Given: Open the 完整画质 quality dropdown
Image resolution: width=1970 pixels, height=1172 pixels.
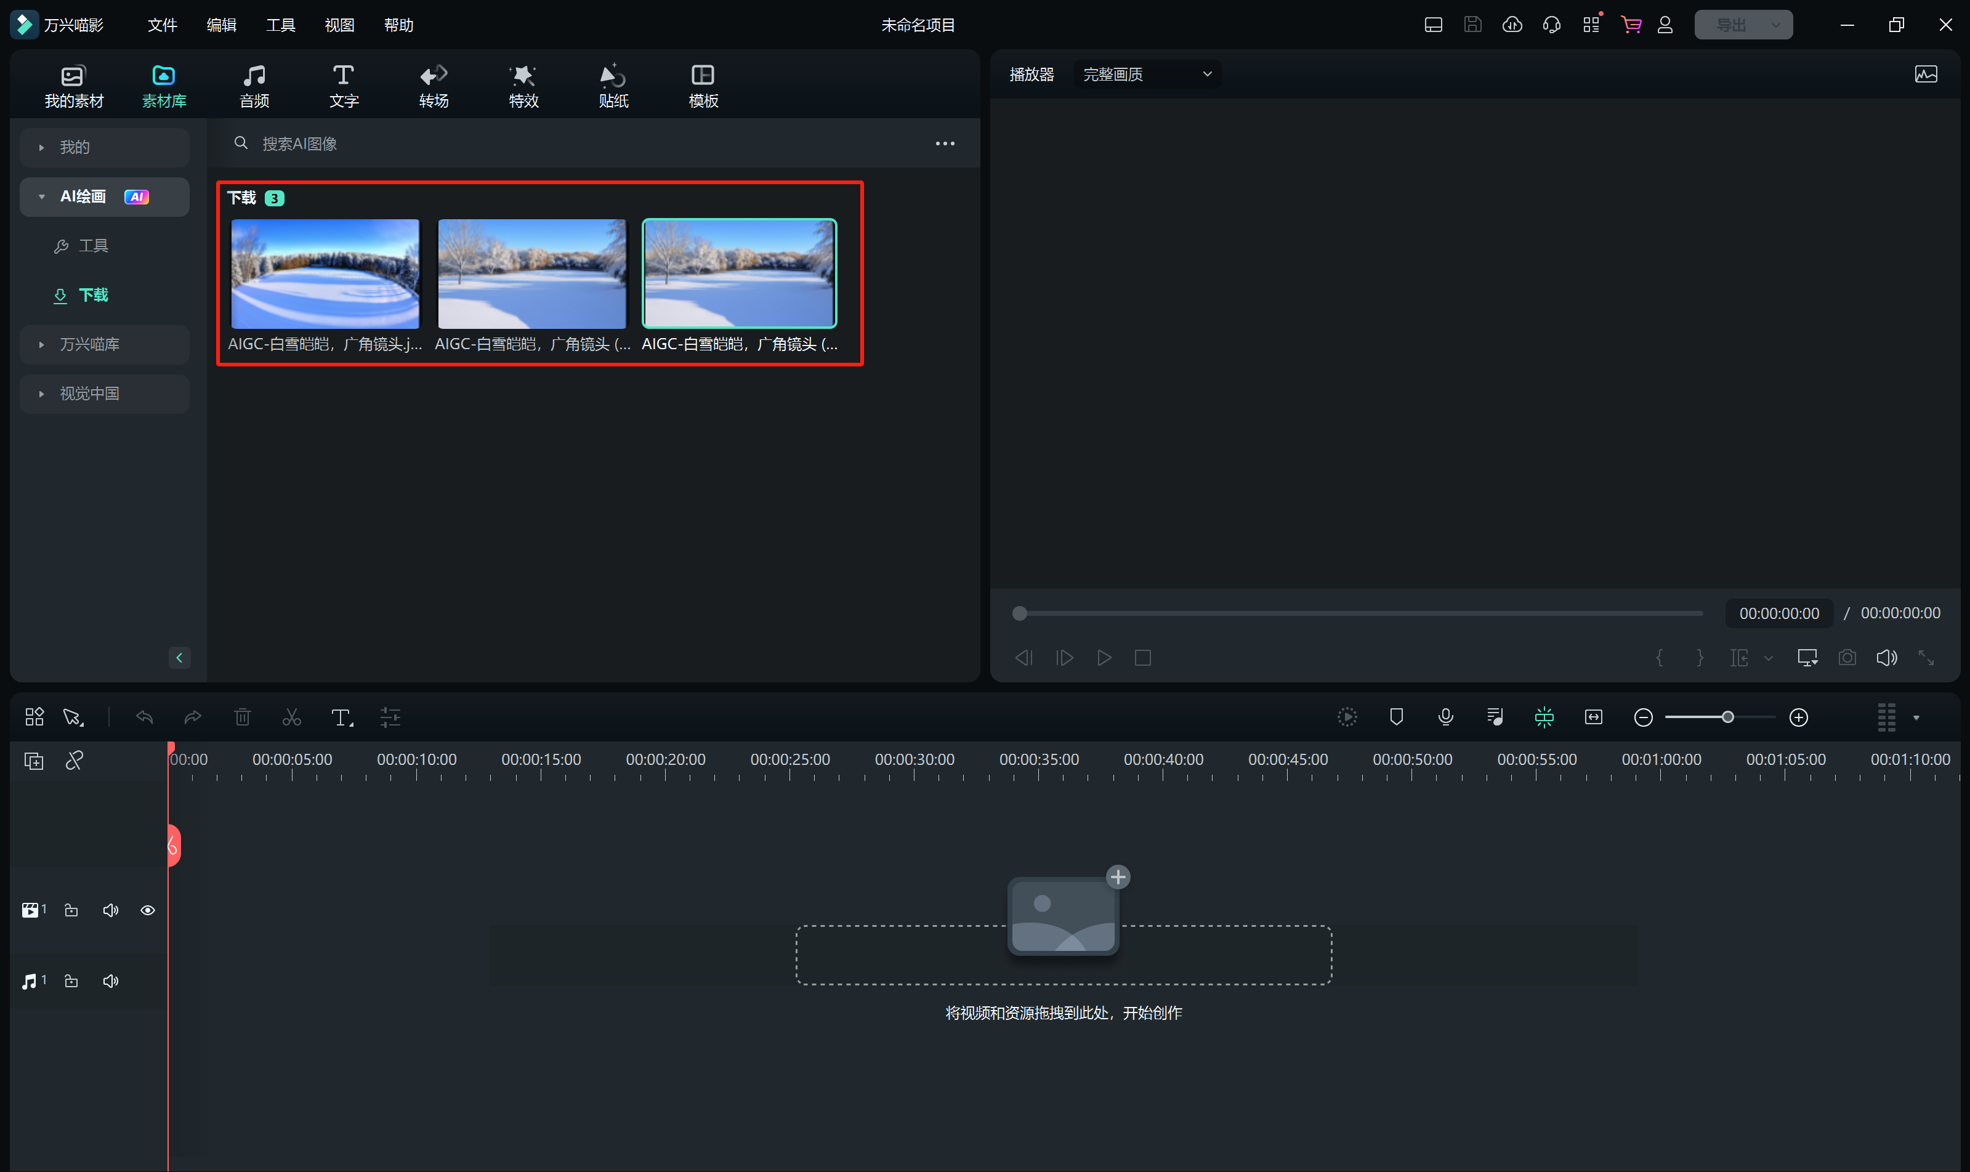Looking at the screenshot, I should tap(1147, 75).
